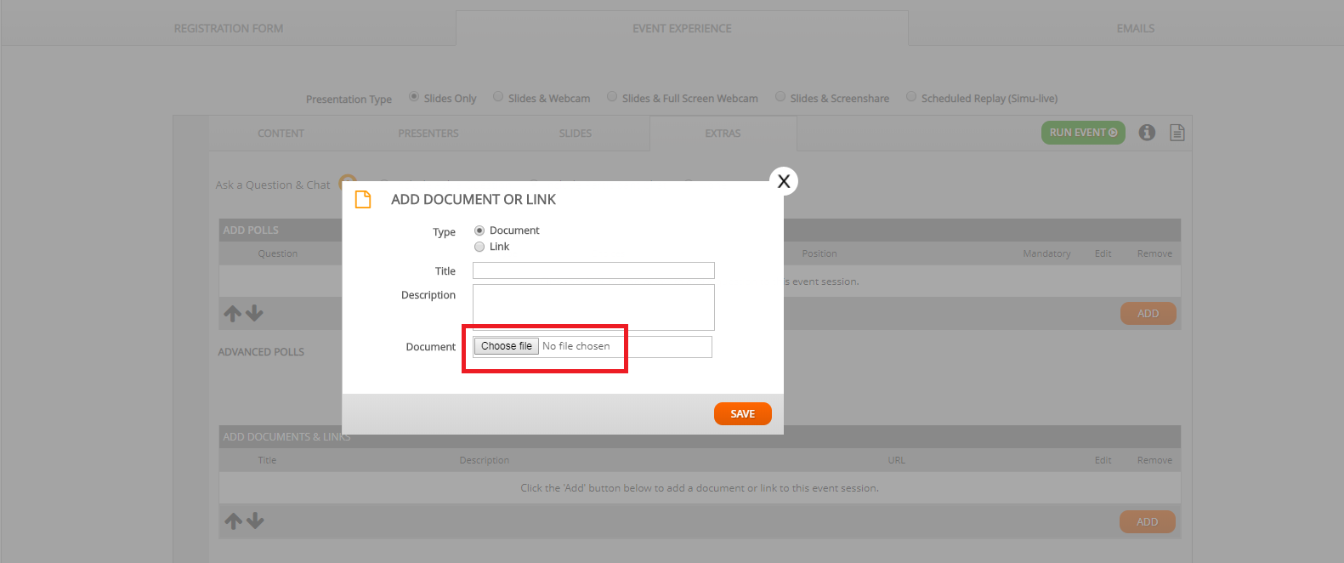Screen dimensions: 1344x563
Task: Move document up with Documents up arrow
Action: tap(233, 521)
